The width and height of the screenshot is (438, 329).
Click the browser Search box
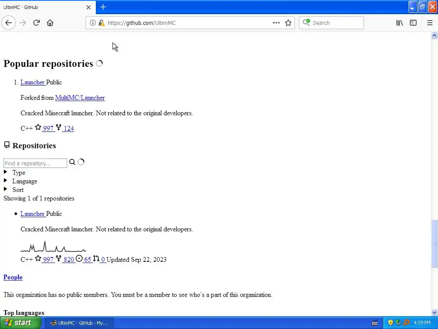[x=331, y=23]
